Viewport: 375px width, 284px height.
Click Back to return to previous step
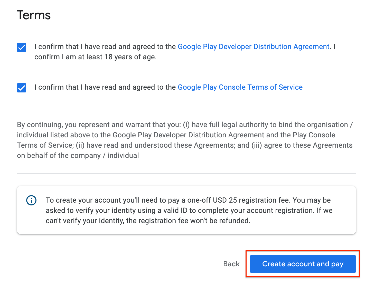pyautogui.click(x=231, y=264)
